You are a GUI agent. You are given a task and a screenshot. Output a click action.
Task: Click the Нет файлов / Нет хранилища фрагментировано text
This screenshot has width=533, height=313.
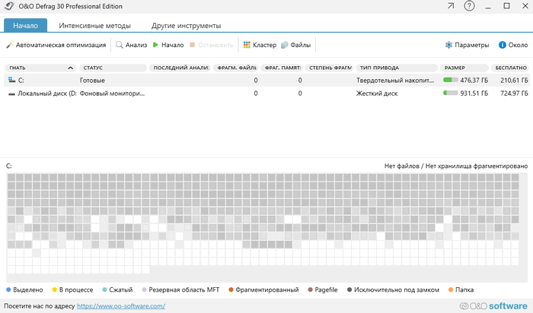[456, 166]
